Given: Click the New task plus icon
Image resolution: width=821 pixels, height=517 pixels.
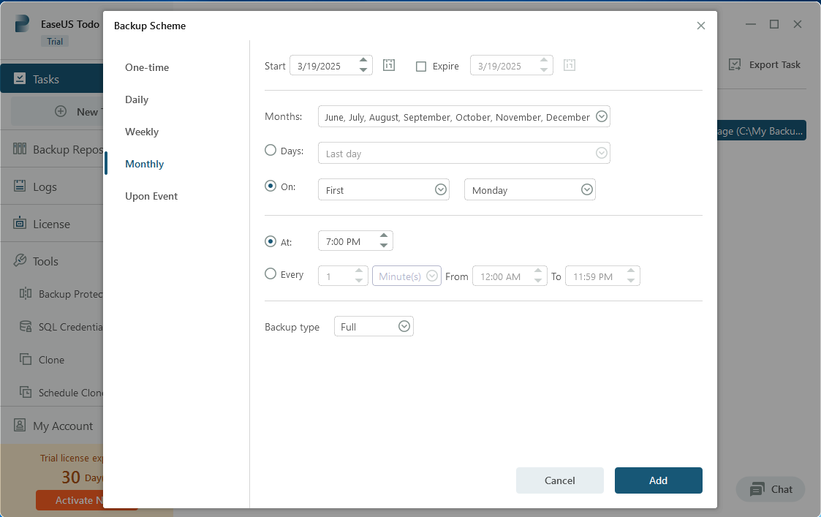Looking at the screenshot, I should 61,112.
